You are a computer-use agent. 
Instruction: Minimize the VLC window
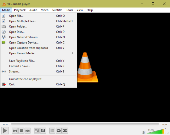[142, 4]
